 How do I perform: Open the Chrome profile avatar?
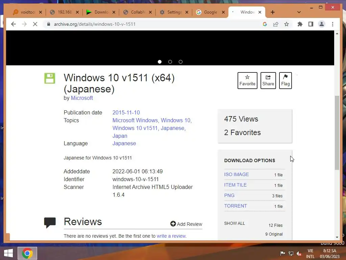click(x=322, y=24)
